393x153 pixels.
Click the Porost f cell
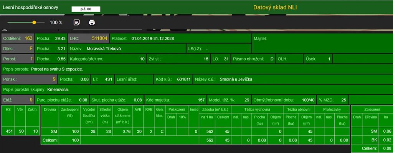[18, 59]
